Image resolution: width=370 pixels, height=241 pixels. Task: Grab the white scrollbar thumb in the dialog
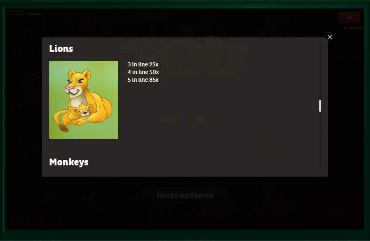(320, 106)
